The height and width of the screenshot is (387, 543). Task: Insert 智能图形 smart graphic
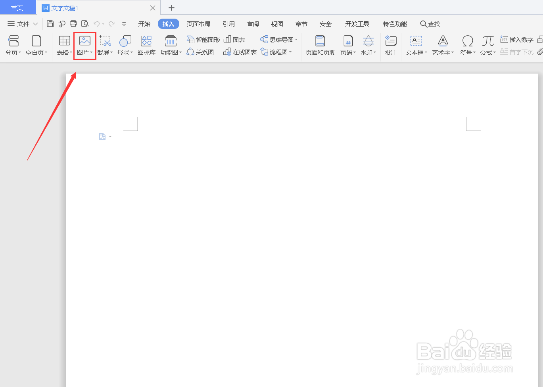coord(203,40)
